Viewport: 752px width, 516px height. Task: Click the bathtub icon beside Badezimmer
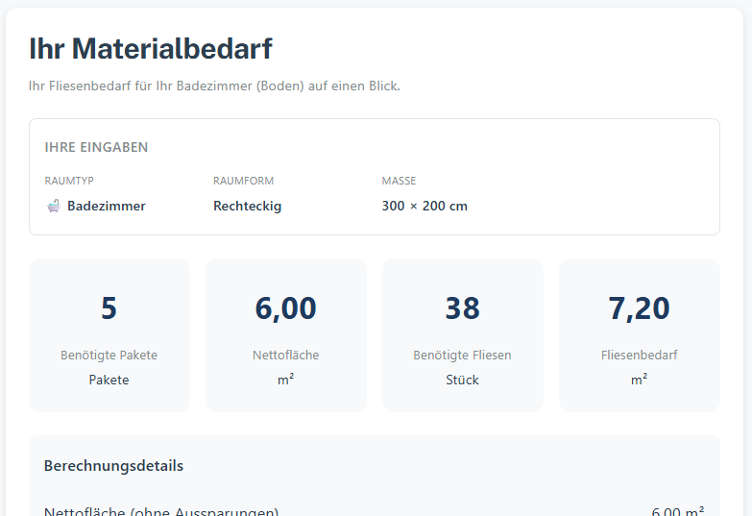54,206
